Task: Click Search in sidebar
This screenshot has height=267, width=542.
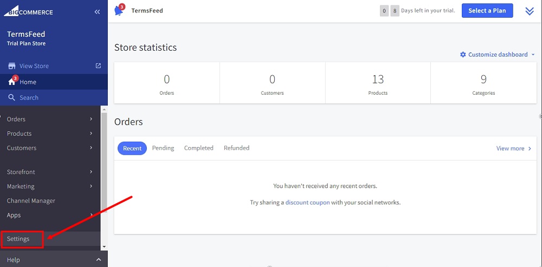Action: 29,98
